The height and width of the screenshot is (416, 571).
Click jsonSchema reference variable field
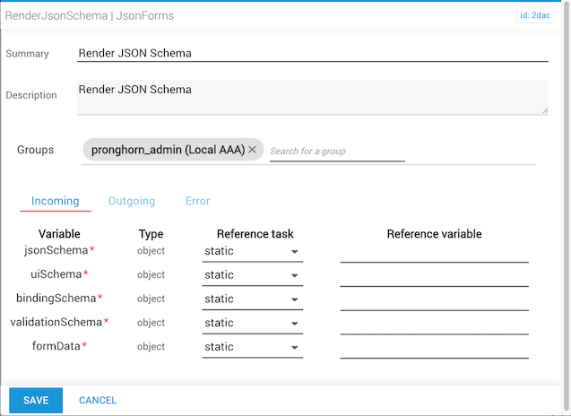tap(434, 252)
